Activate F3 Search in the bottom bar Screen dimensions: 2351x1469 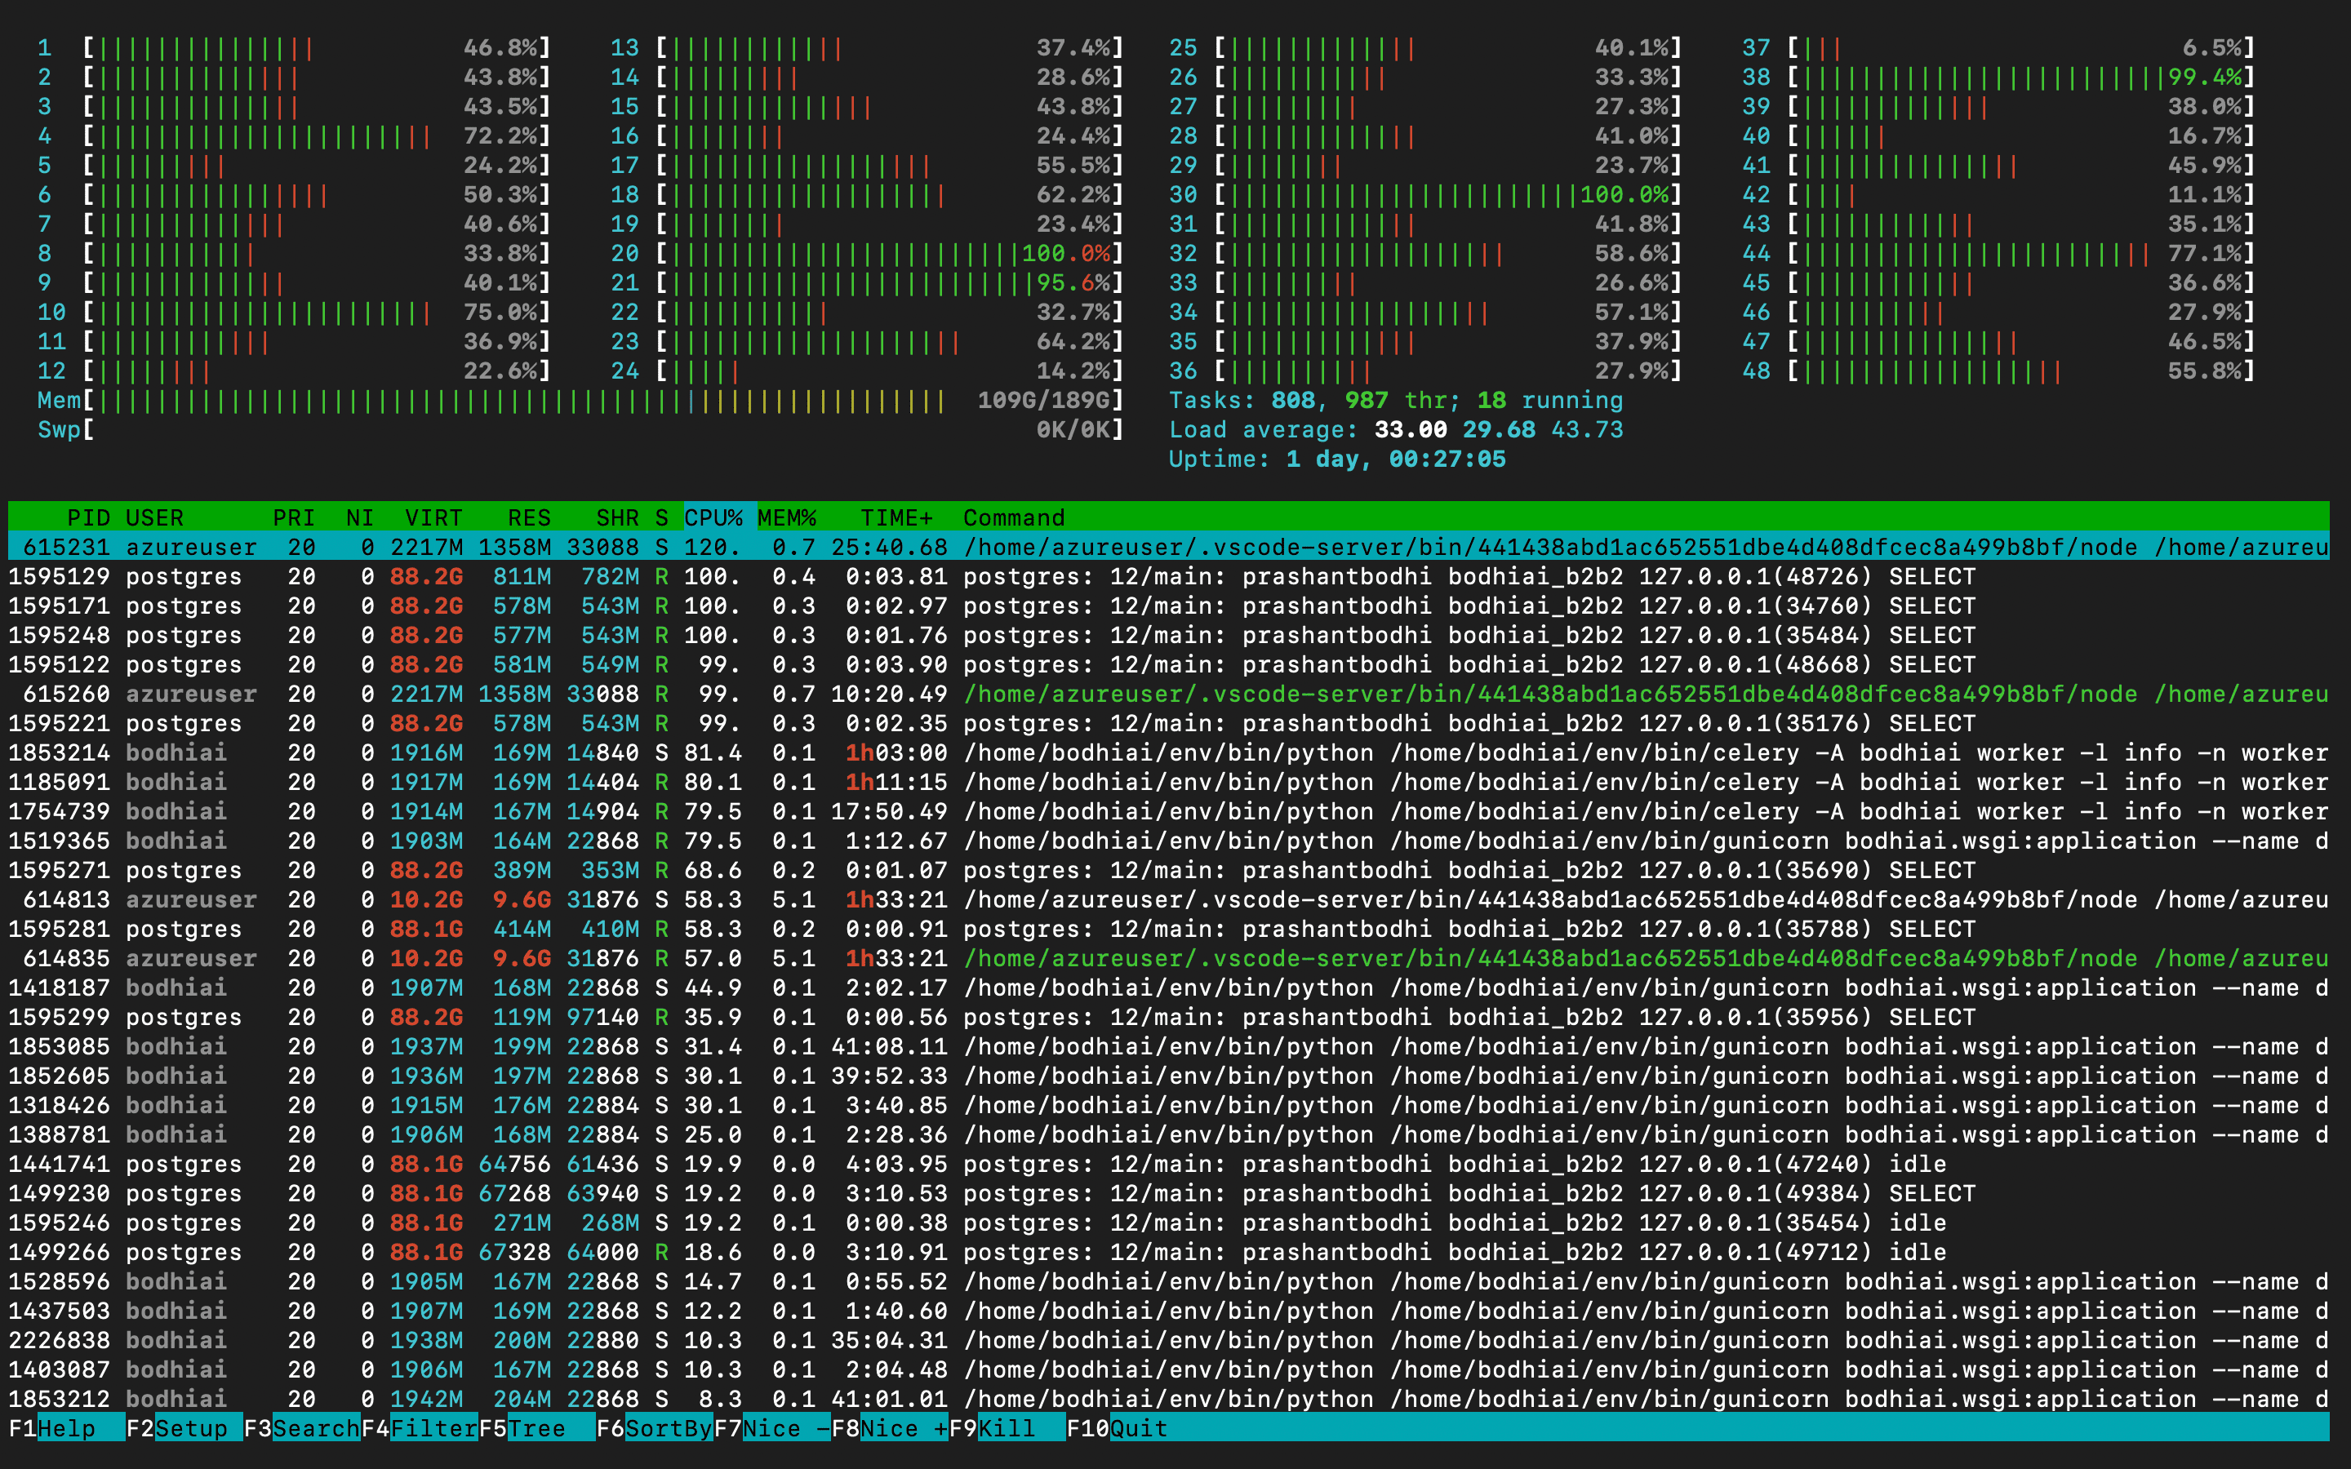[x=301, y=1428]
